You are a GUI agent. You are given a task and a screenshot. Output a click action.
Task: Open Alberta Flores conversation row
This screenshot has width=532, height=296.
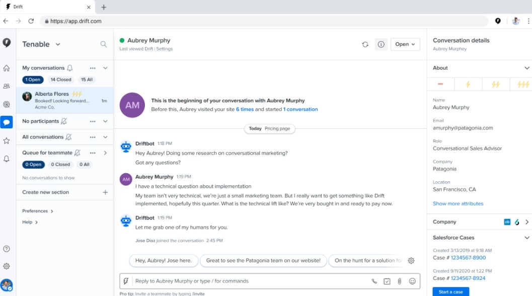pyautogui.click(x=65, y=100)
